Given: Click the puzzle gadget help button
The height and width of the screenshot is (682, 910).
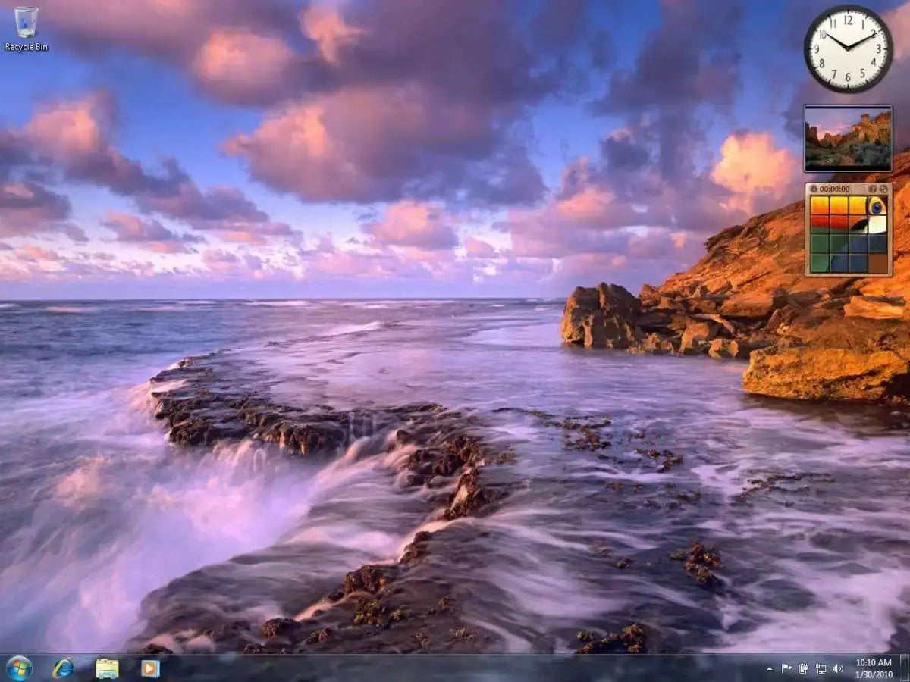Looking at the screenshot, I should pos(873,189).
